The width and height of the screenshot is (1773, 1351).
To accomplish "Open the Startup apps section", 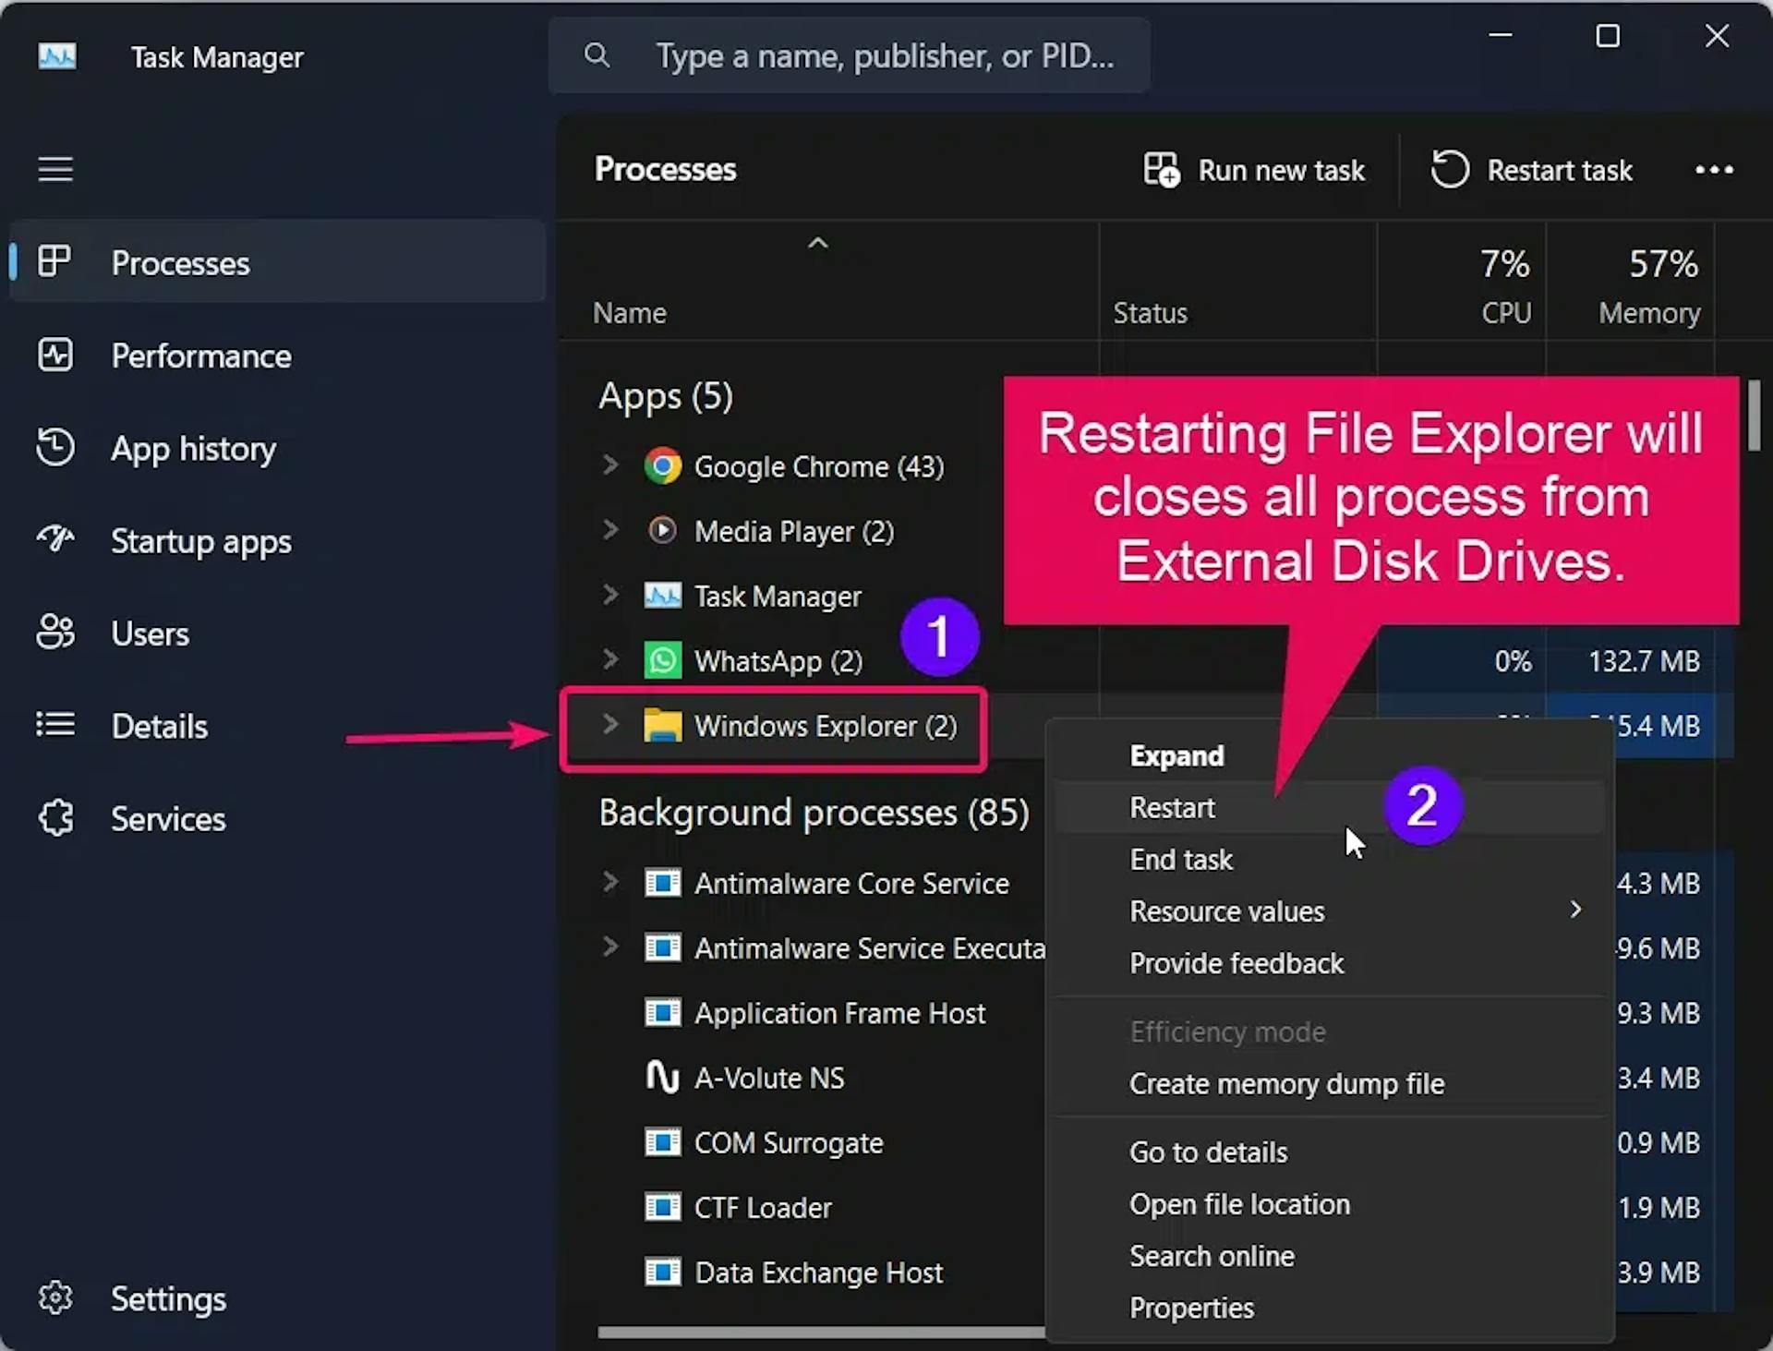I will point(201,541).
